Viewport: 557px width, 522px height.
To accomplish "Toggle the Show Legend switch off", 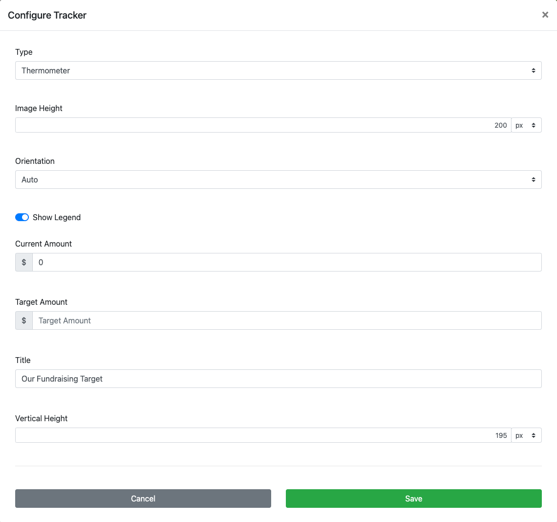I will (22, 217).
